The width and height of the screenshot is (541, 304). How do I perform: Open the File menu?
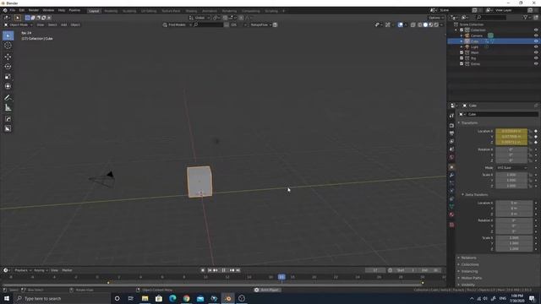pyautogui.click(x=13, y=10)
